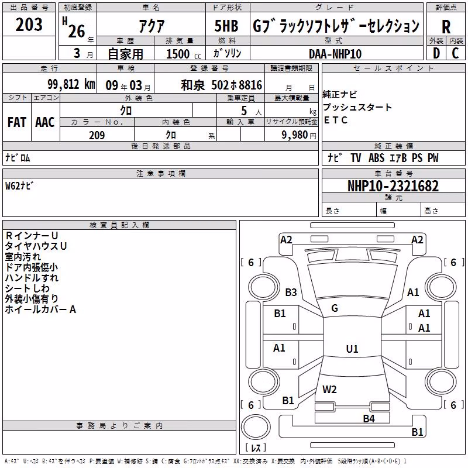Screen dimensions: 468x468
Task: Click the U1 roof dent mark
Action: click(352, 349)
